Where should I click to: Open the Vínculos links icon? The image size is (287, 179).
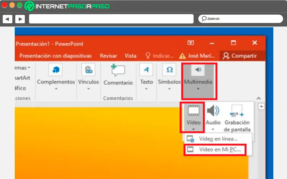[x=88, y=69]
